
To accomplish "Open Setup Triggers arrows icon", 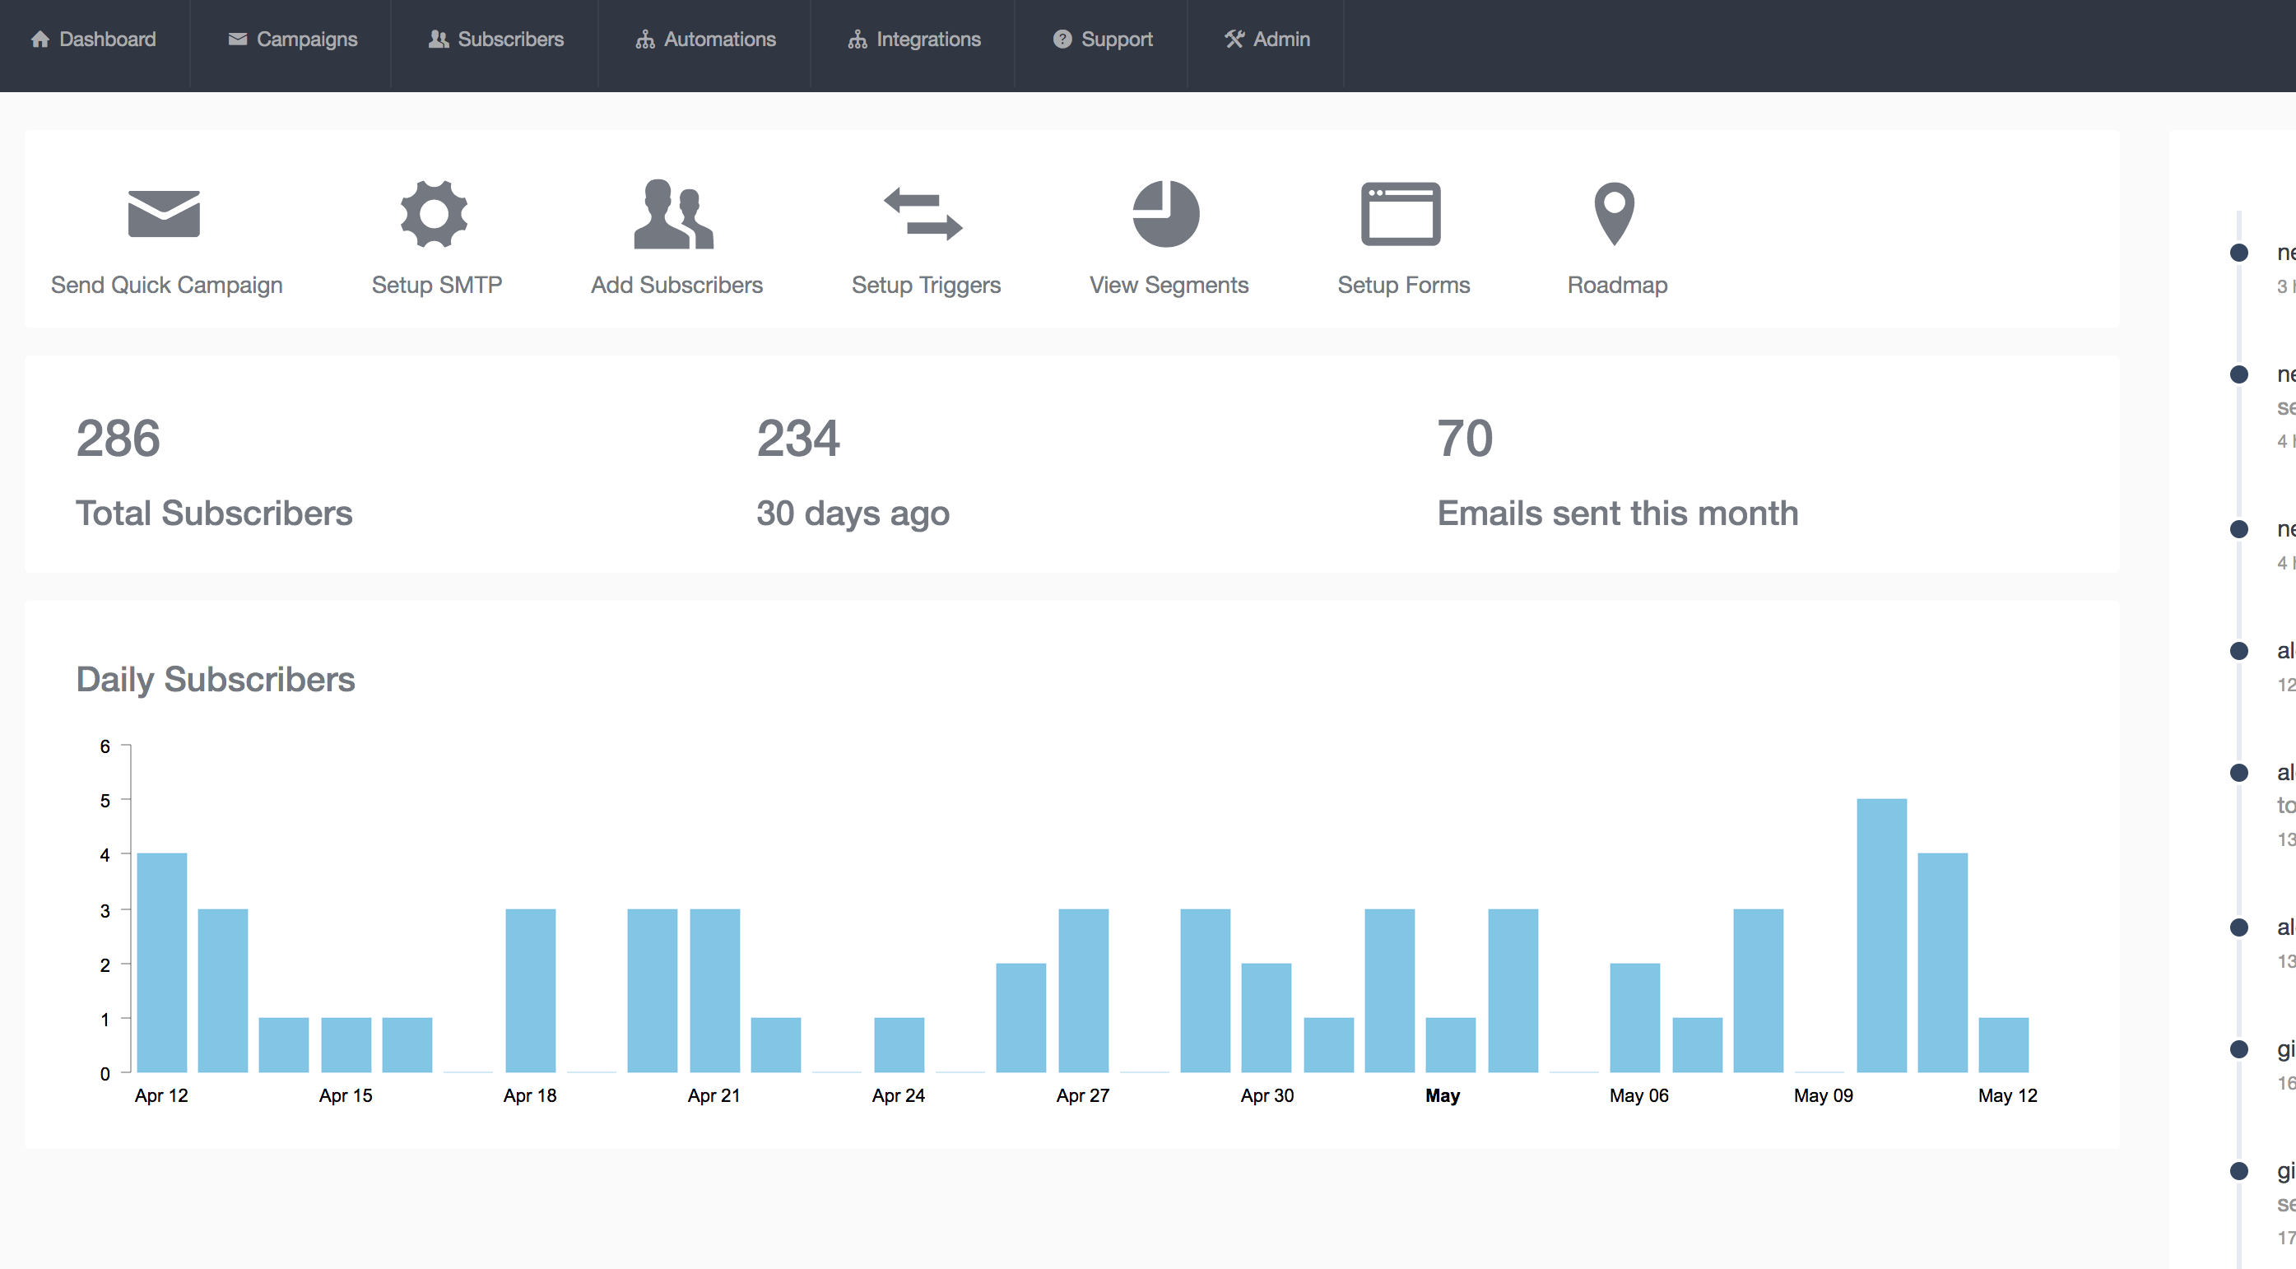I will 923,214.
